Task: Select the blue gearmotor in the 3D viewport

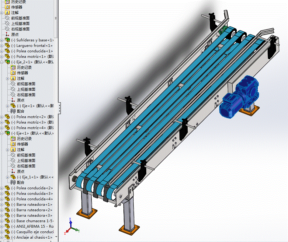Action: click(239, 96)
